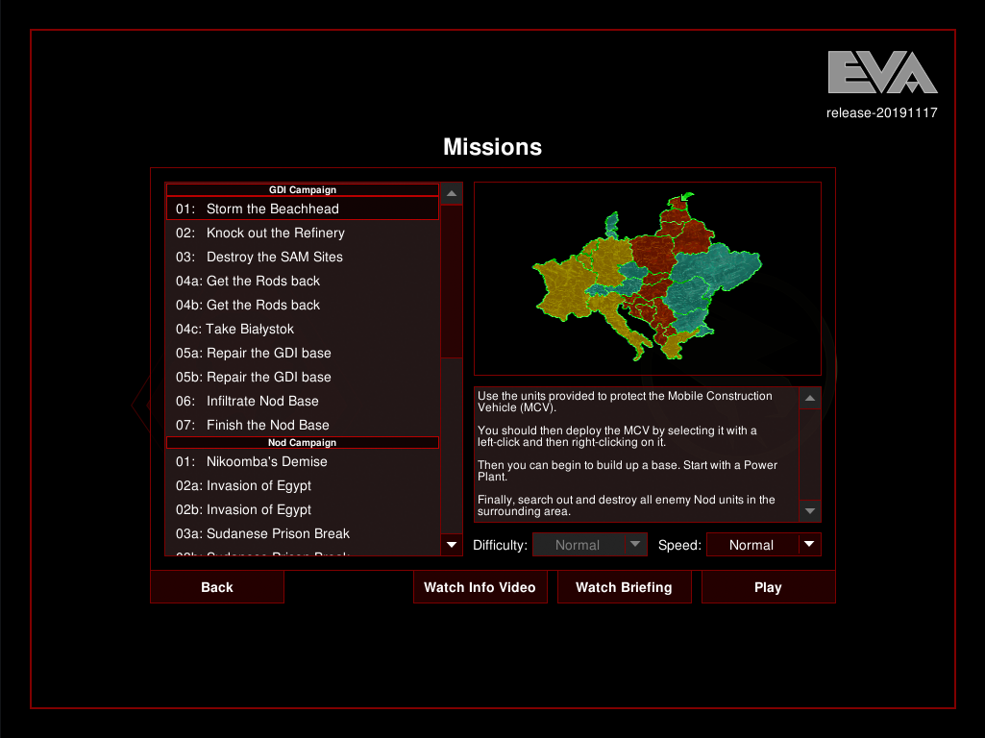Click Watch Briefing button
Screen dimensions: 985x738
[624, 587]
